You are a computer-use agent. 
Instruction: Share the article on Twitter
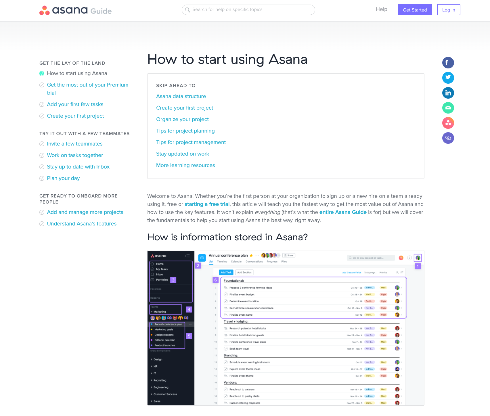[448, 78]
